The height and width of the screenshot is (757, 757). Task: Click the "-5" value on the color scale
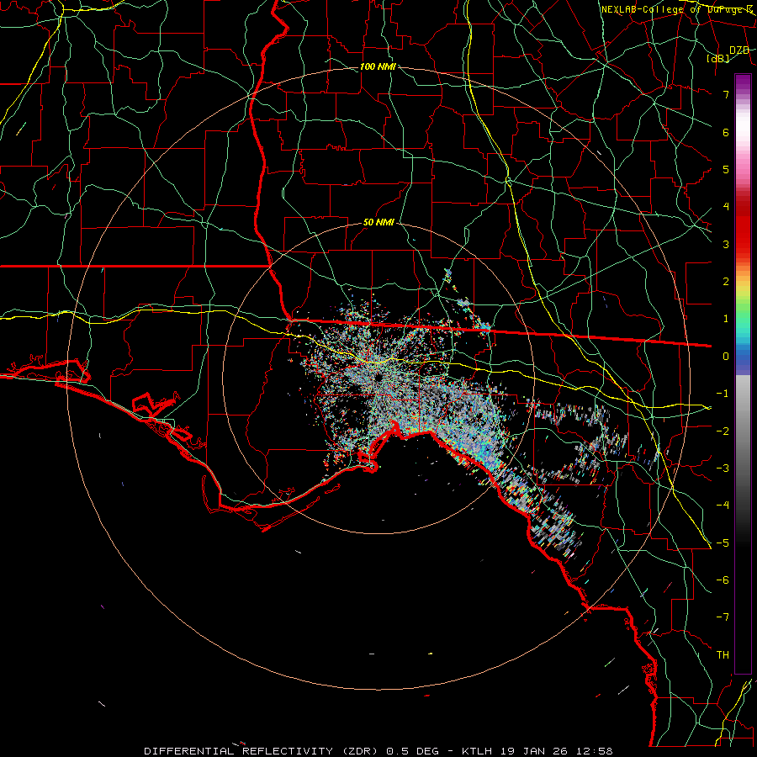(x=723, y=543)
